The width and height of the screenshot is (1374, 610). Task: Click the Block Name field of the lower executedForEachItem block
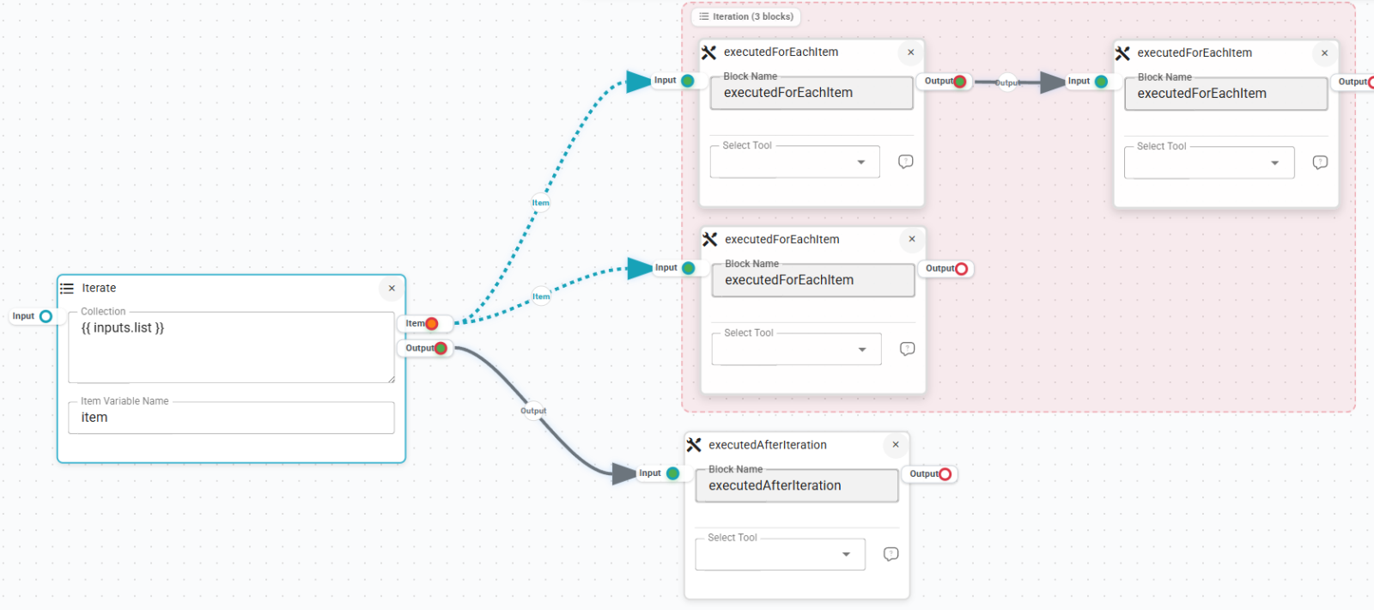pos(813,280)
